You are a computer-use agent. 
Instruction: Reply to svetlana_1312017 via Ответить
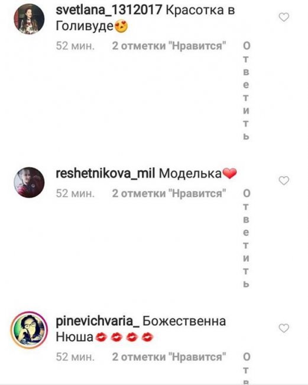point(247,91)
